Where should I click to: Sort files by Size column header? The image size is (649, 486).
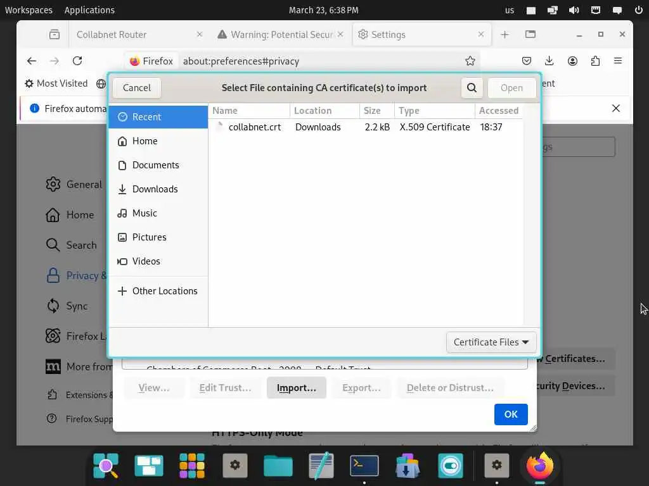coord(376,110)
